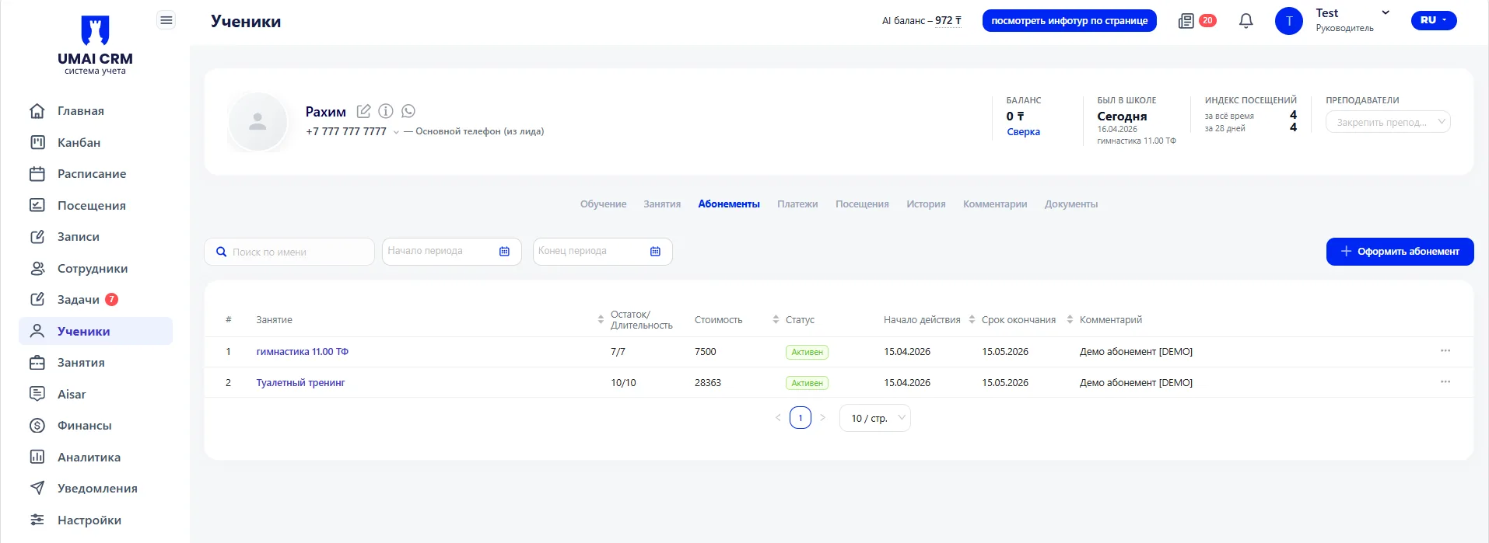Open news icon with 20 badge
This screenshot has height=543, width=1489.
pyautogui.click(x=1186, y=21)
